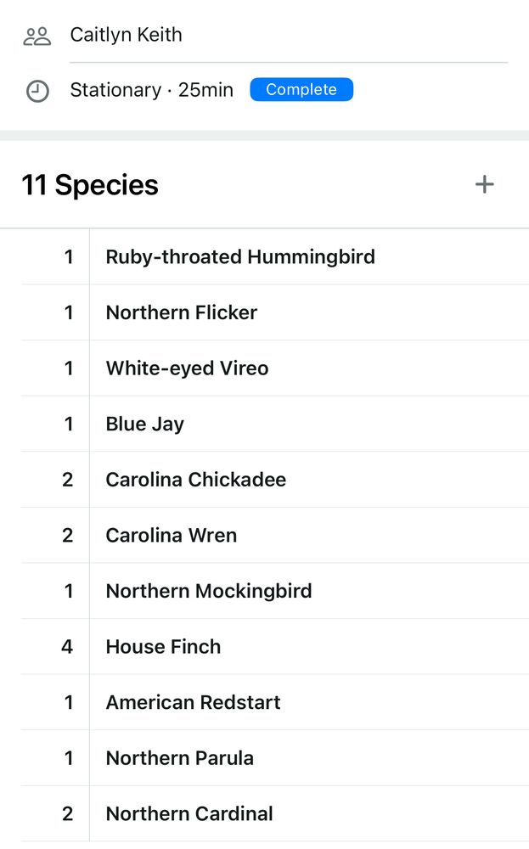
Task: Select the Northern Parula row
Action: [275, 758]
